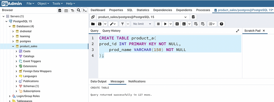Viewport: 274px width, 102px height.
Task: Open the Query History tab
Action: click(x=111, y=31)
